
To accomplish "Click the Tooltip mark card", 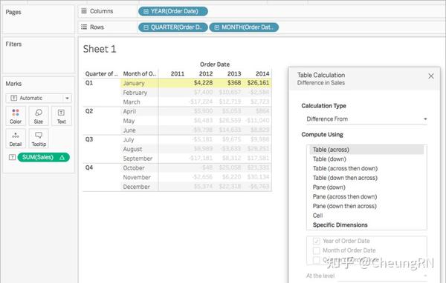I will click(39, 139).
